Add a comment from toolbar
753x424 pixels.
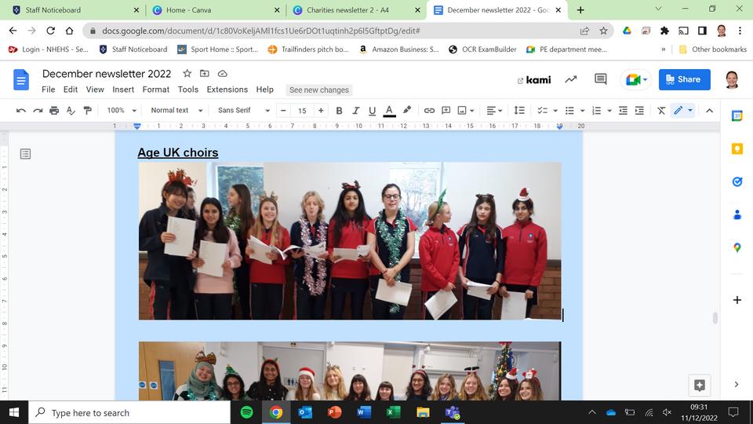click(x=446, y=111)
